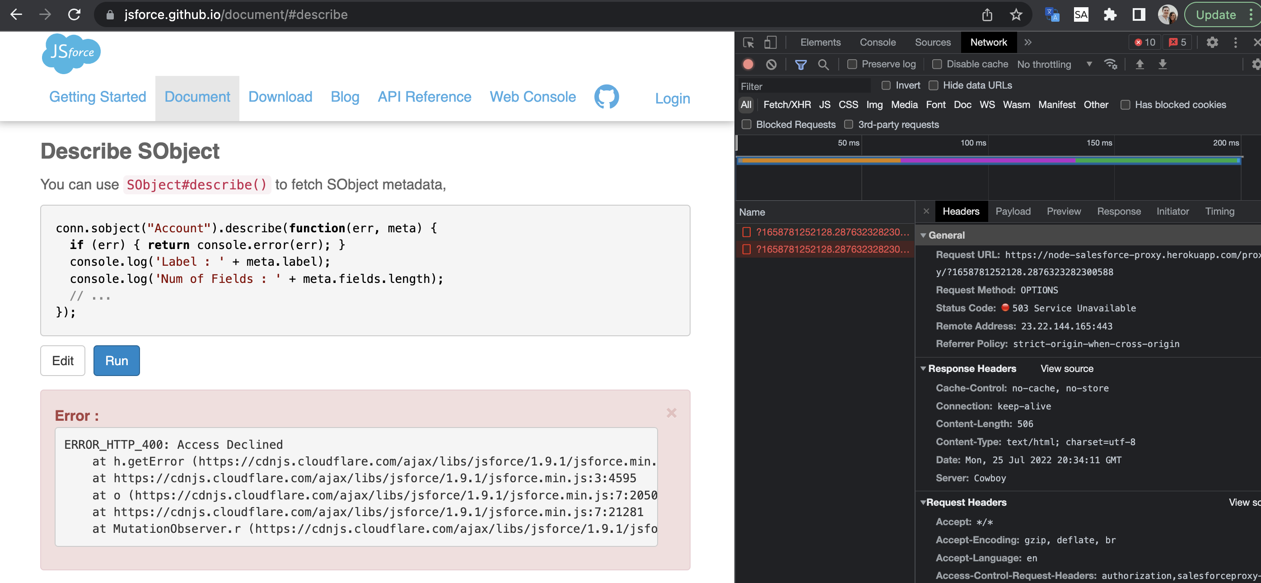Image resolution: width=1261 pixels, height=583 pixels.
Task: Open network request search
Action: pyautogui.click(x=823, y=64)
